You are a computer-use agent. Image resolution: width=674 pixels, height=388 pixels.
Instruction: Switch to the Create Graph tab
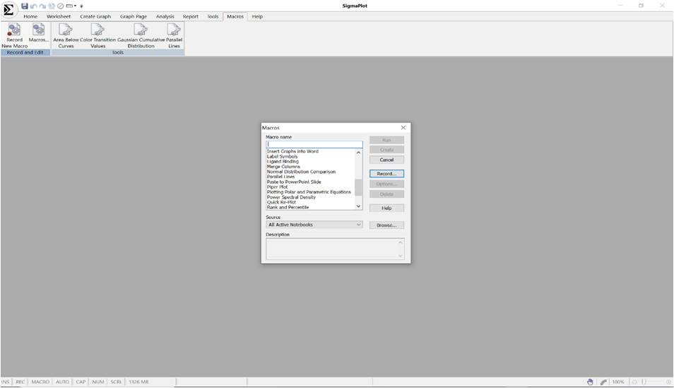pos(95,16)
